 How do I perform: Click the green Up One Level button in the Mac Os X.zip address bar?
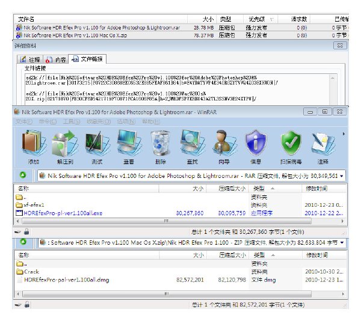click(x=23, y=242)
